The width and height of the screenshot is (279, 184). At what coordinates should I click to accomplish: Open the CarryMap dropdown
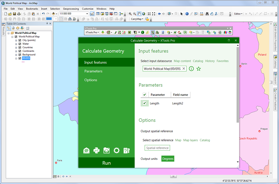137,19
